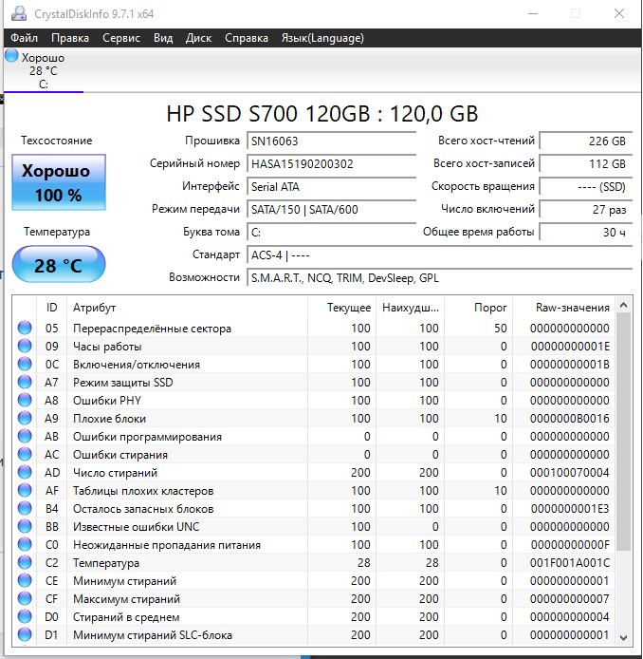643x659 pixels.
Task: Click the Стандарт field ACS-4
Action: click(440, 255)
